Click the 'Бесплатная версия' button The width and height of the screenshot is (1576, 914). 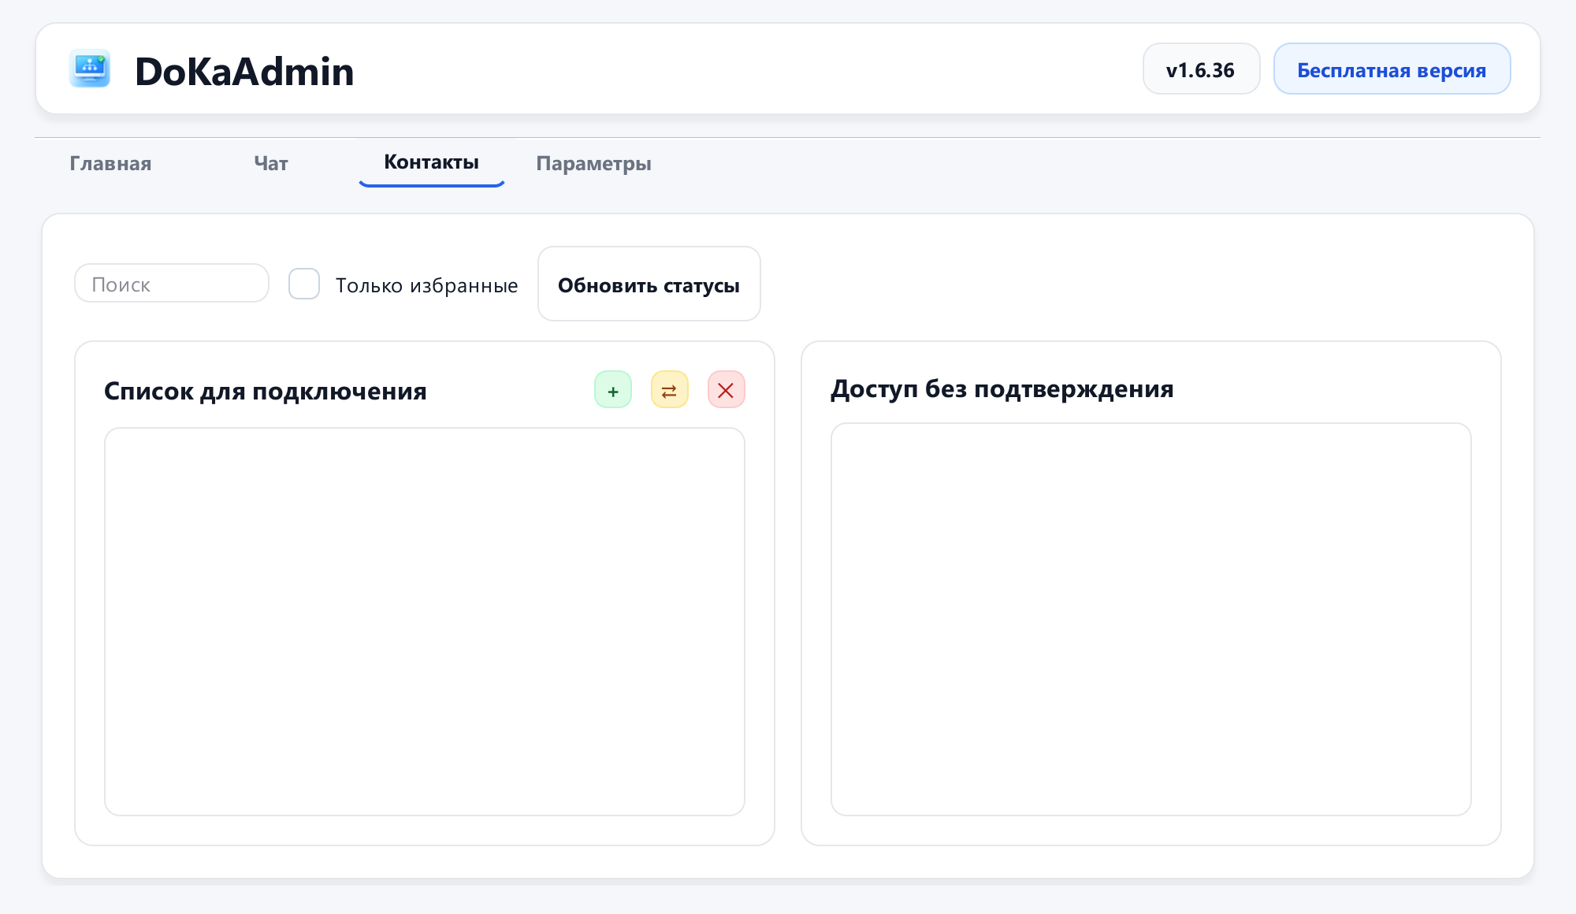click(x=1392, y=69)
